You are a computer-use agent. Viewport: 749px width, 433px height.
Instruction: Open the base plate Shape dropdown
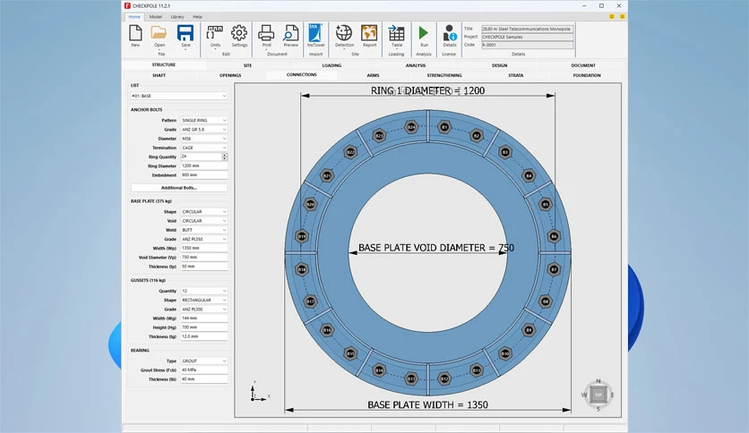click(x=204, y=212)
